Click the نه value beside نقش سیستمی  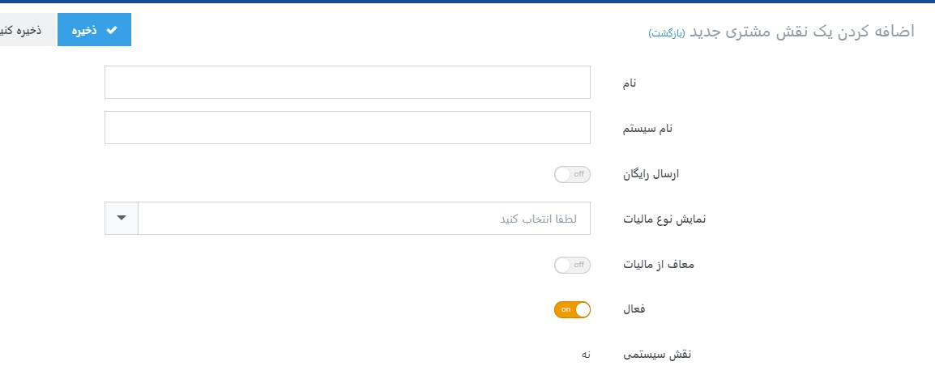584,355
